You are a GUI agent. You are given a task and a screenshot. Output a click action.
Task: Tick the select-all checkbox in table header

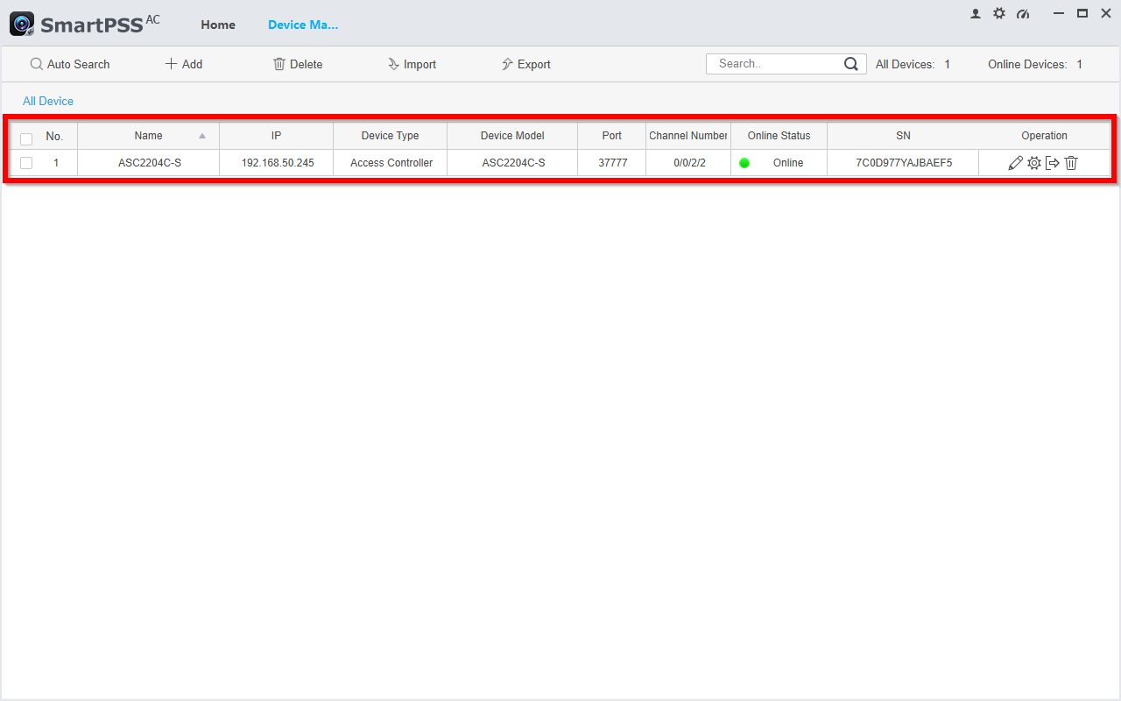pos(26,138)
